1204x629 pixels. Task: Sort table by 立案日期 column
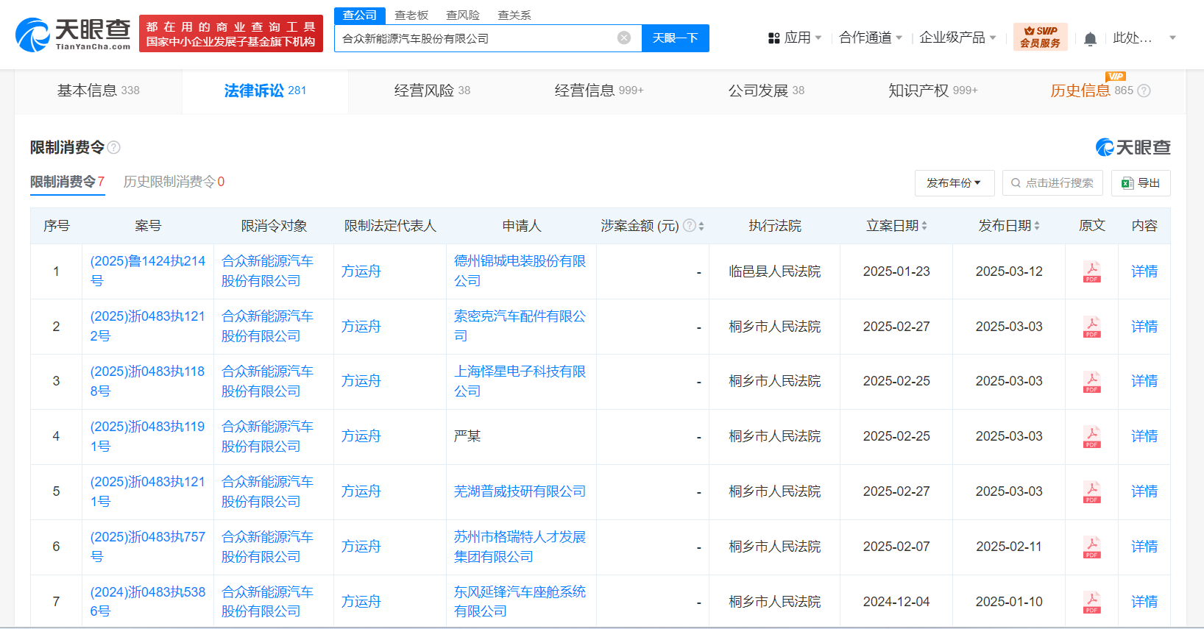[924, 226]
